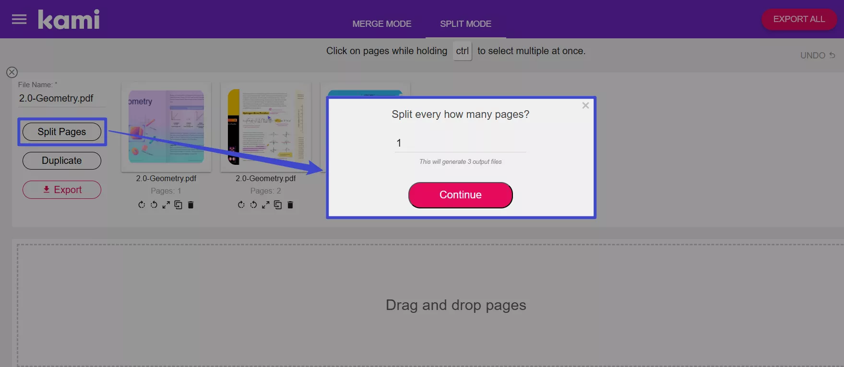Open the hamburger menu next to kami logo
The width and height of the screenshot is (844, 367).
(x=19, y=19)
